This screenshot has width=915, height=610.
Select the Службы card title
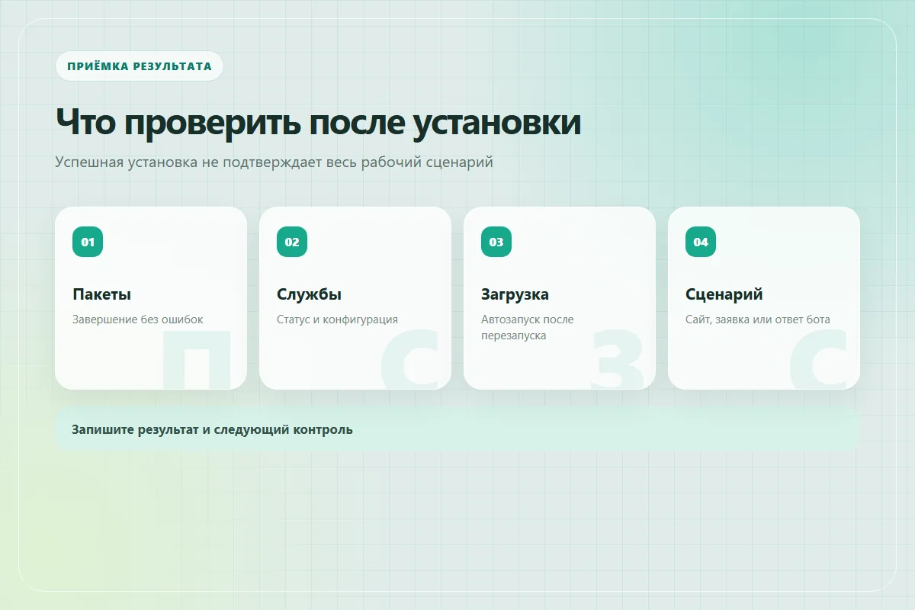[x=309, y=294]
